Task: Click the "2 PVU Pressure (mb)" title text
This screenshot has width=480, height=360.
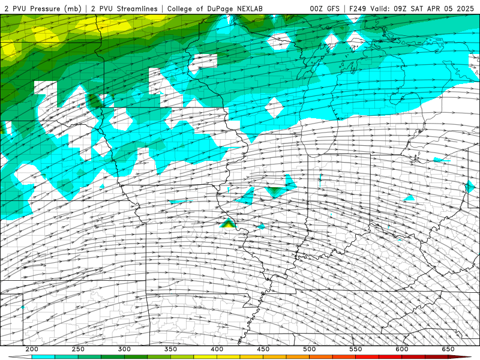Action: point(43,8)
